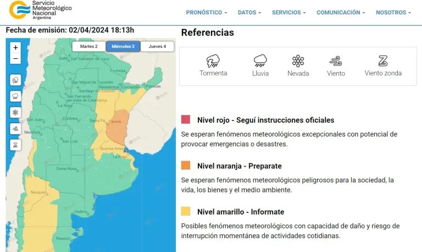The width and height of the screenshot is (422, 252).
Task: Toggle the rain layer button on map
Action: (x=15, y=96)
